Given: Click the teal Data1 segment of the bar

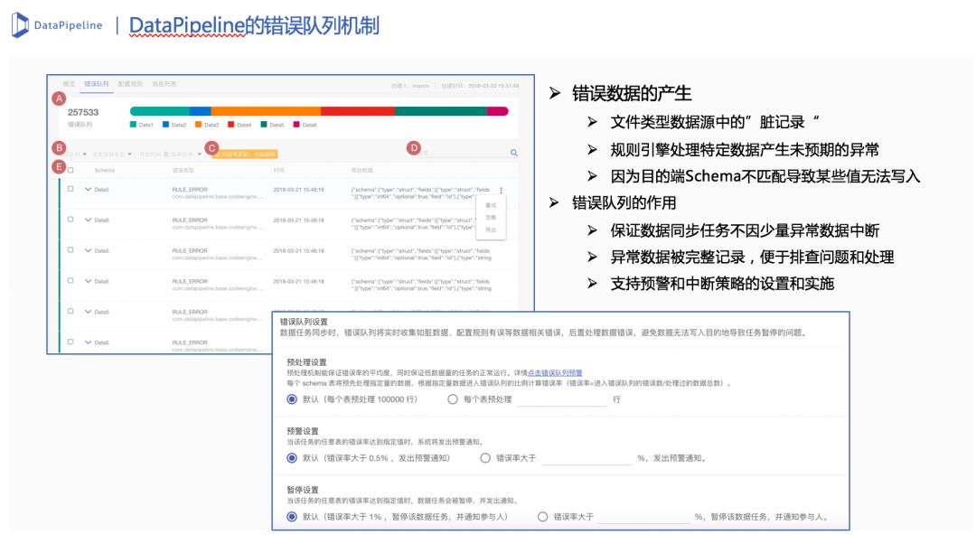Looking at the screenshot, I should click(x=159, y=111).
